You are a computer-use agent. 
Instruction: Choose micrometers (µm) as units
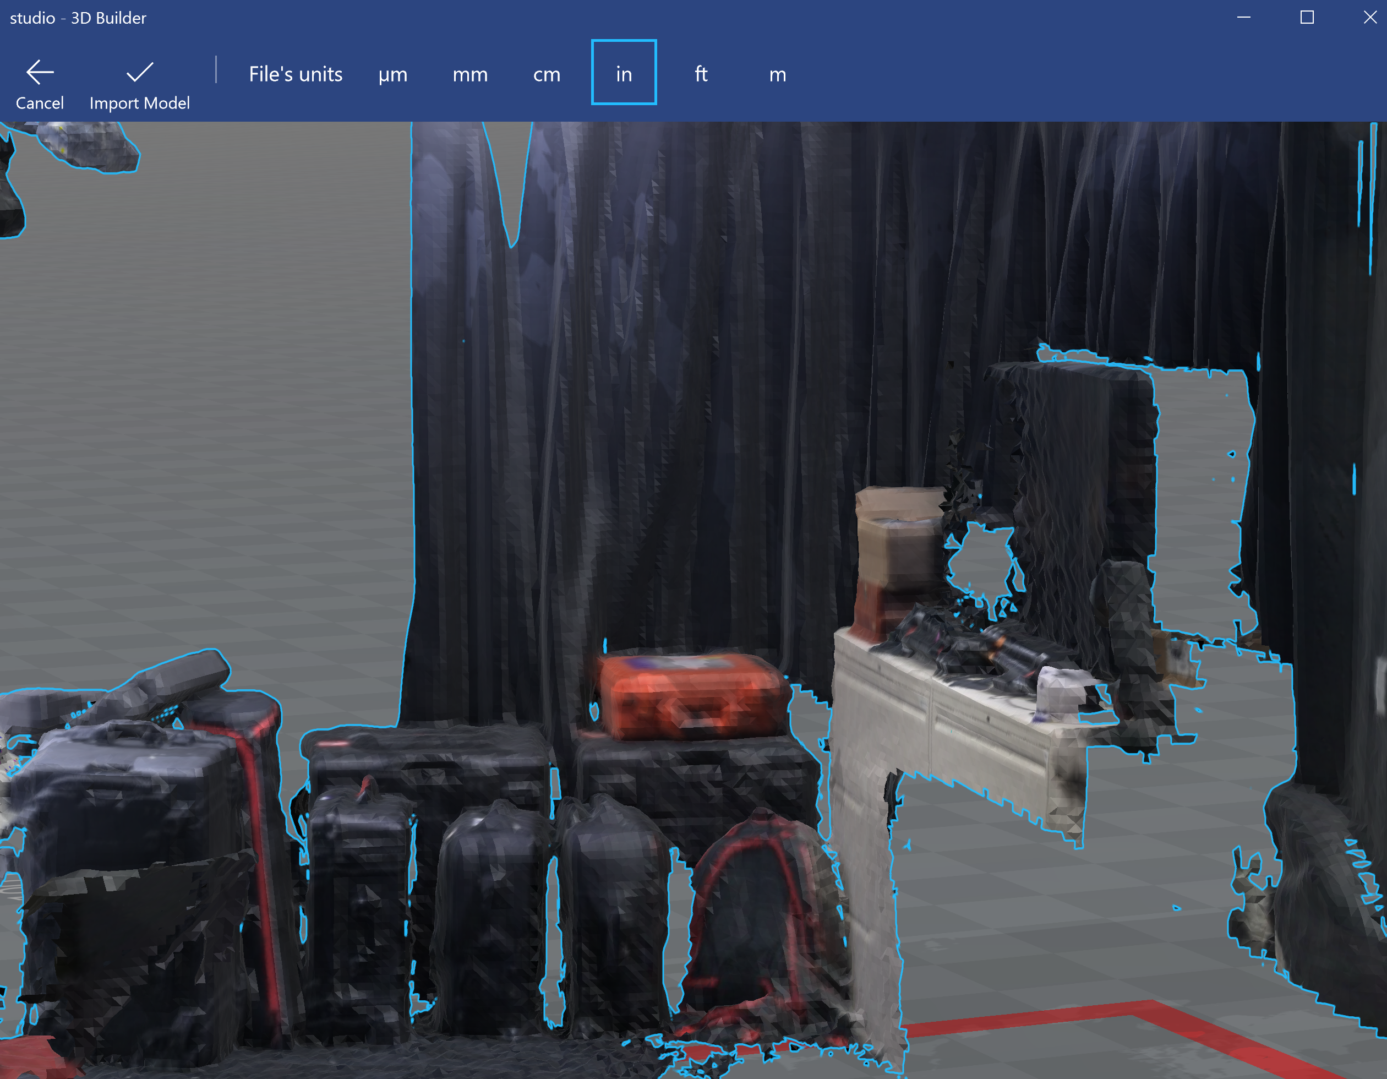[x=392, y=74]
